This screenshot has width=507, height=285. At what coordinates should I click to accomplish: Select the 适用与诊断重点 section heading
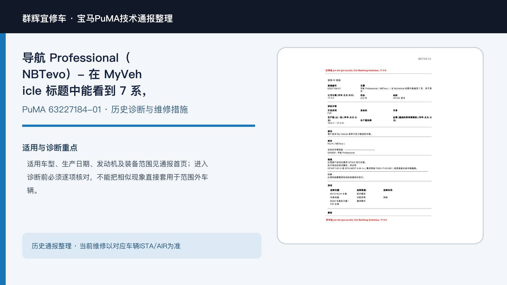point(50,148)
